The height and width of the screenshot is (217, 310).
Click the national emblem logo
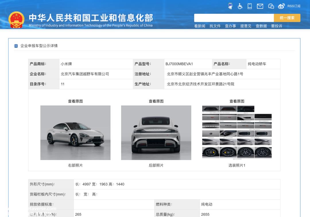[x=16, y=20]
